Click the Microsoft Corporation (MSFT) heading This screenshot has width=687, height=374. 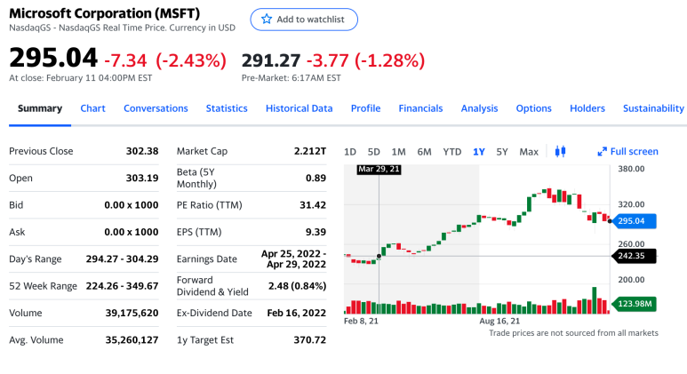104,13
